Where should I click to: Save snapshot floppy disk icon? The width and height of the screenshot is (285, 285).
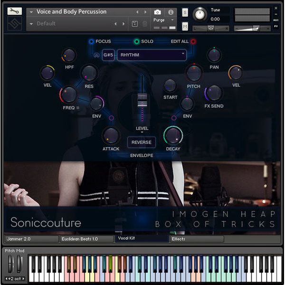coord(135,24)
